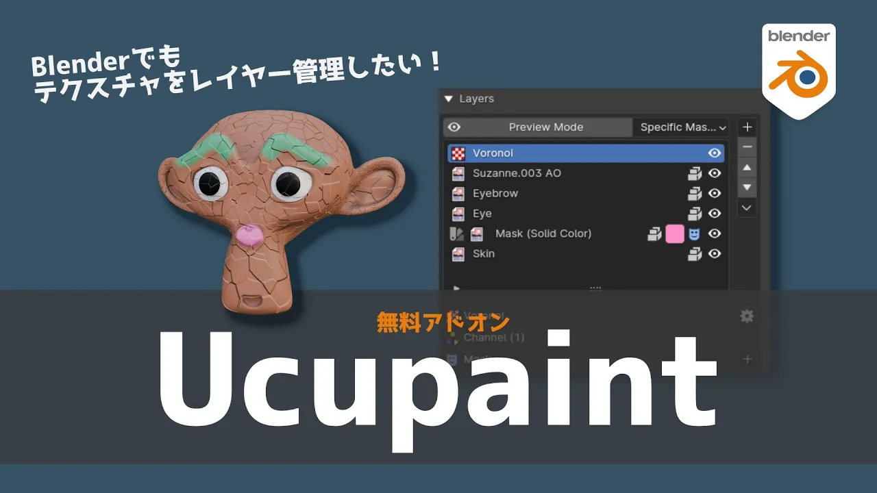Click the stacked-boxes icon on the Mask (Solid Color) row
The image size is (877, 493).
[654, 234]
